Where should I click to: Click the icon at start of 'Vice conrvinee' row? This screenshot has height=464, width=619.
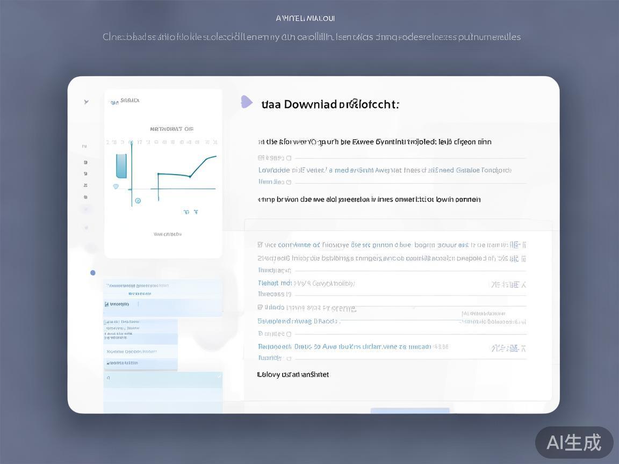coord(260,245)
